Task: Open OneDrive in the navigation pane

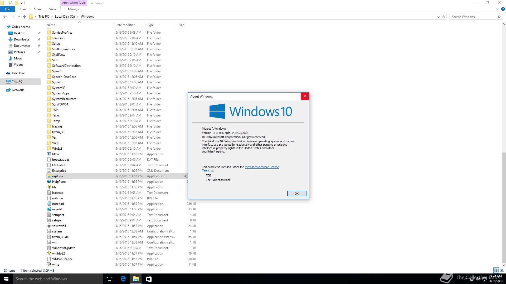Action: [18, 73]
